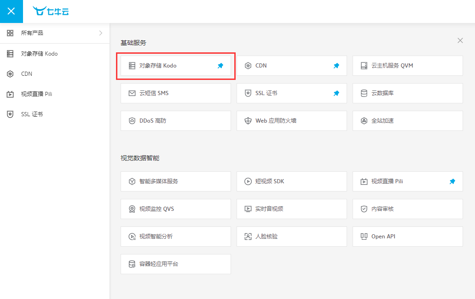Image resolution: width=475 pixels, height=299 pixels.
Task: Click the 全站加速 icon
Action: pyautogui.click(x=364, y=121)
